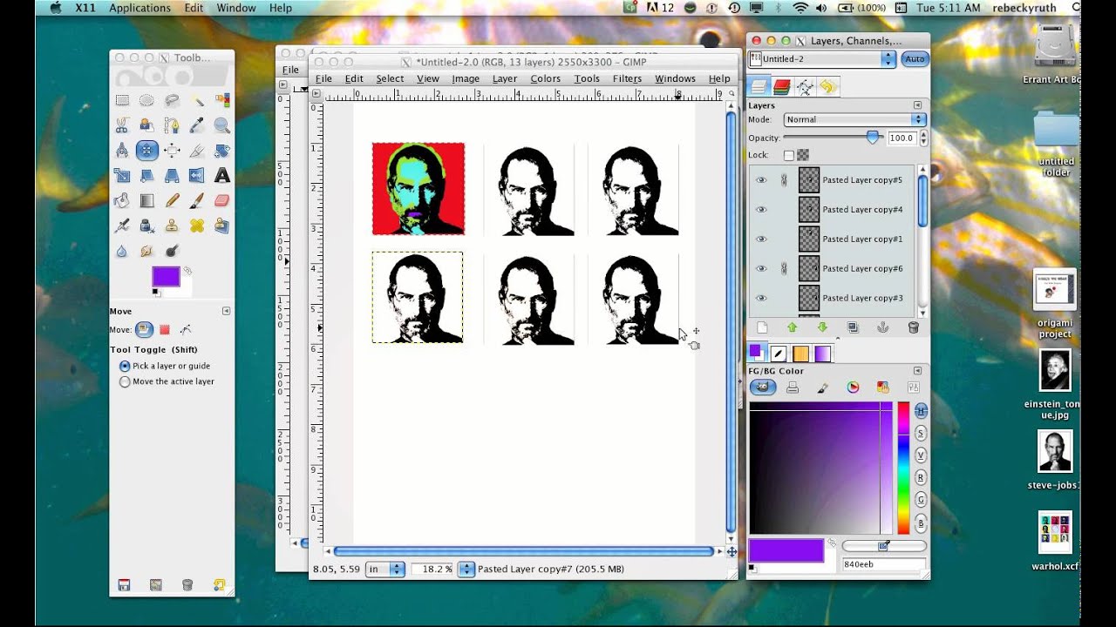Switch to the Channels tab

click(782, 86)
